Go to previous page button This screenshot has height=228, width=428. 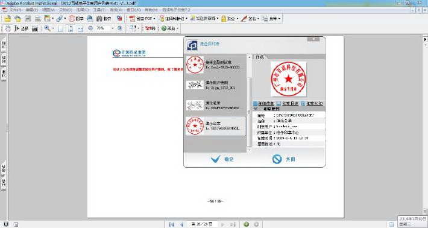[181, 224]
